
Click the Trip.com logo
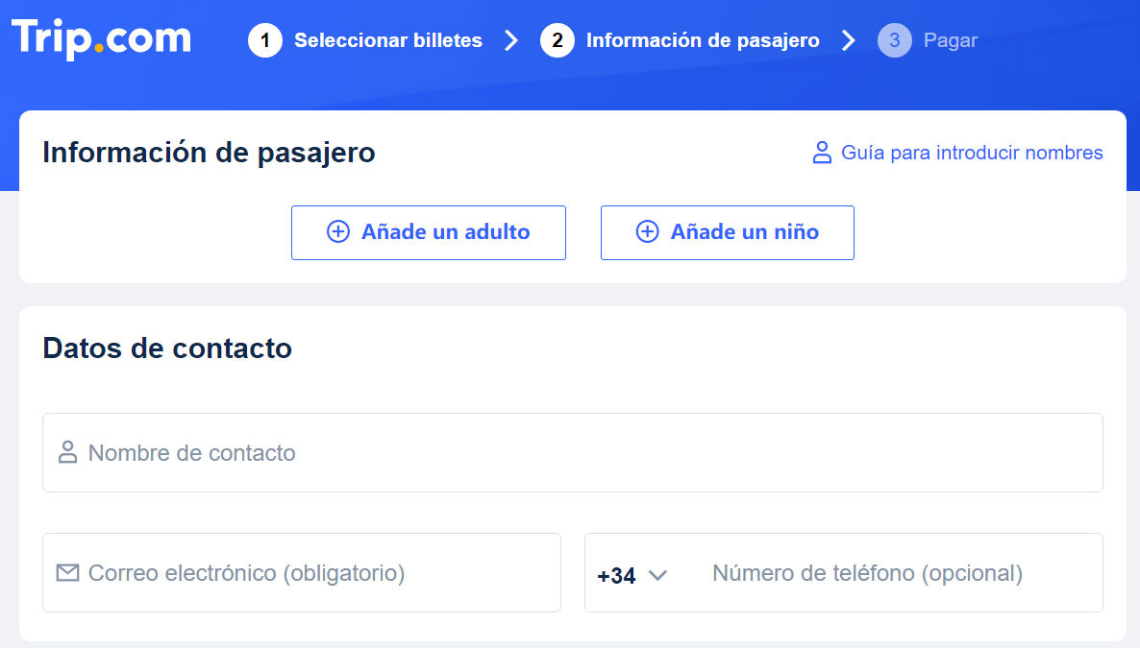point(101,38)
